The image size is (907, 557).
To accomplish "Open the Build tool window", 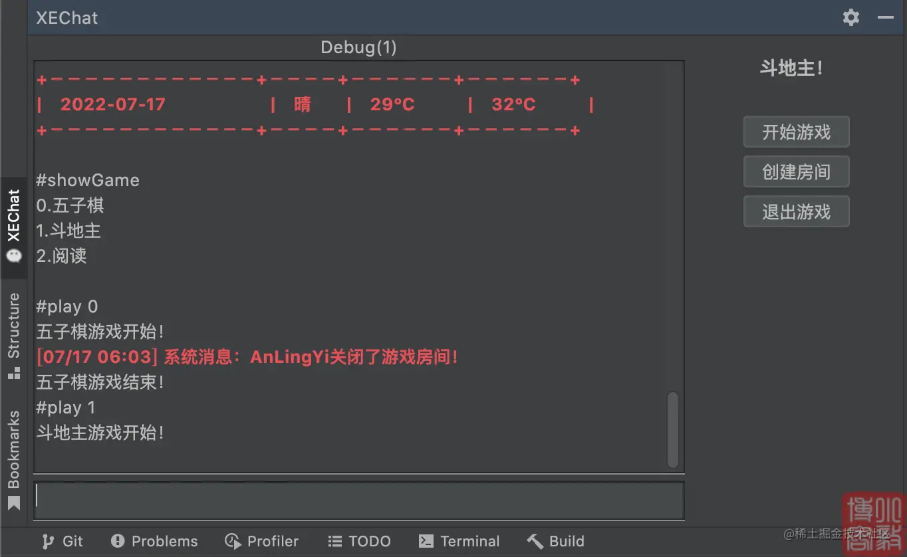I will pos(556,541).
